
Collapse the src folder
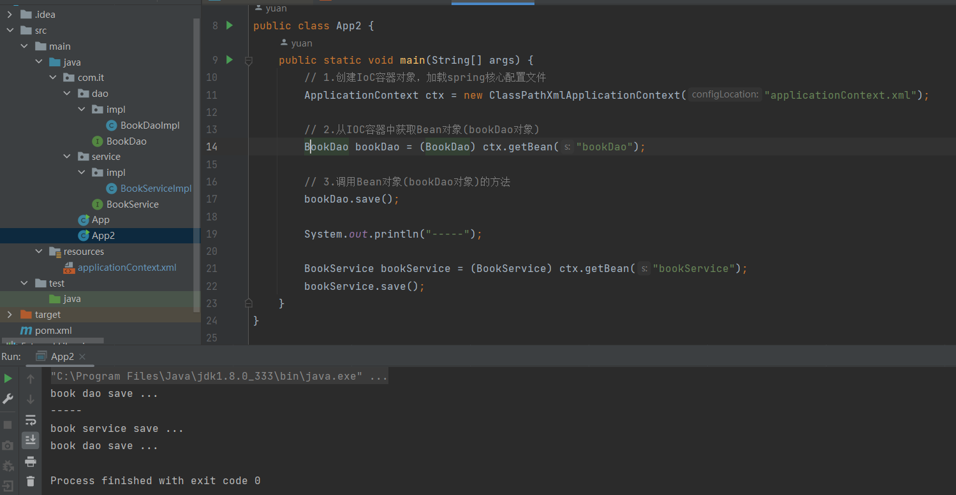pos(10,31)
